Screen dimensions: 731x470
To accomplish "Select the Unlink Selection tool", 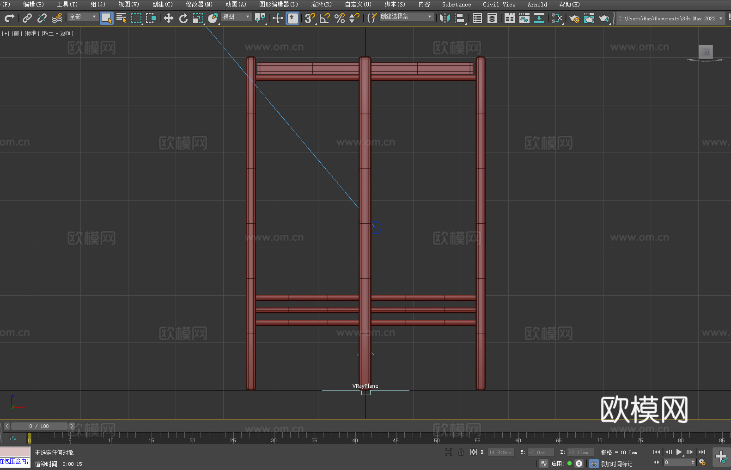I will pos(42,18).
